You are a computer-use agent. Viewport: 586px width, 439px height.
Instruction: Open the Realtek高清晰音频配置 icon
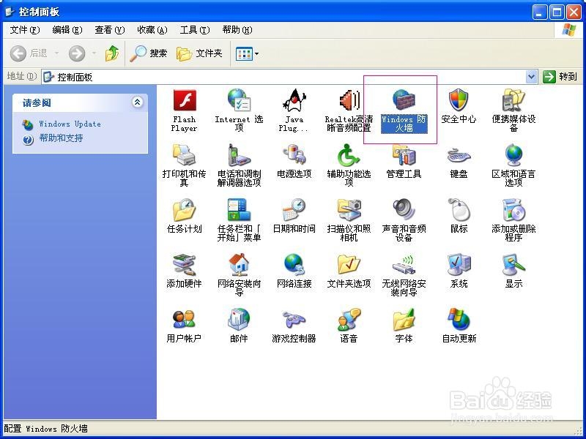[x=349, y=101]
